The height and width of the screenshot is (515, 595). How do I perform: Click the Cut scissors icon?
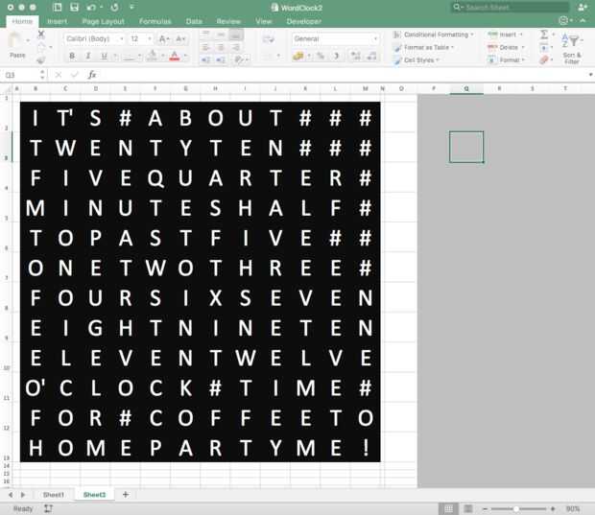(41, 35)
